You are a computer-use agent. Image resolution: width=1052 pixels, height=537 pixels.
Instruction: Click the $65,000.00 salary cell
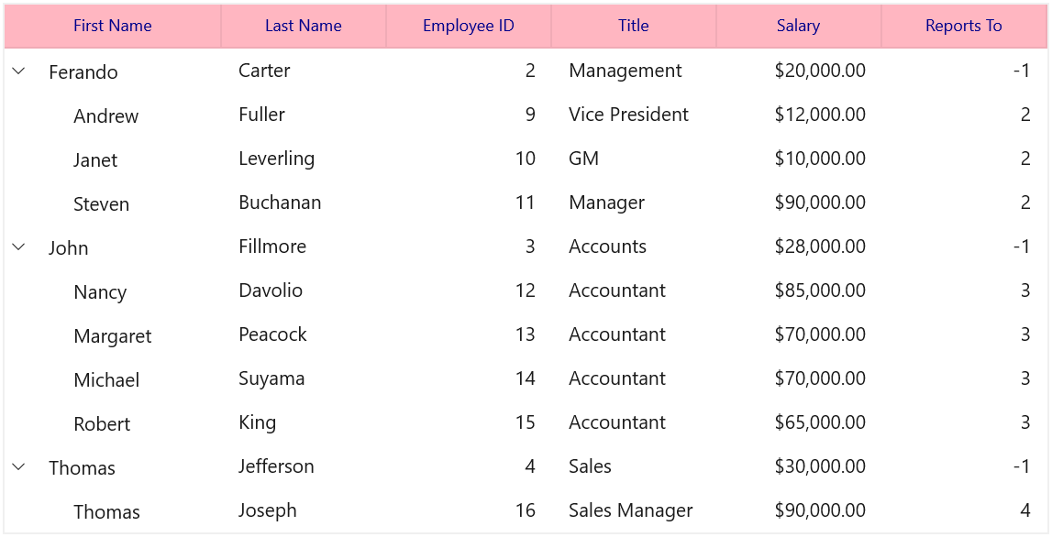[799, 422]
